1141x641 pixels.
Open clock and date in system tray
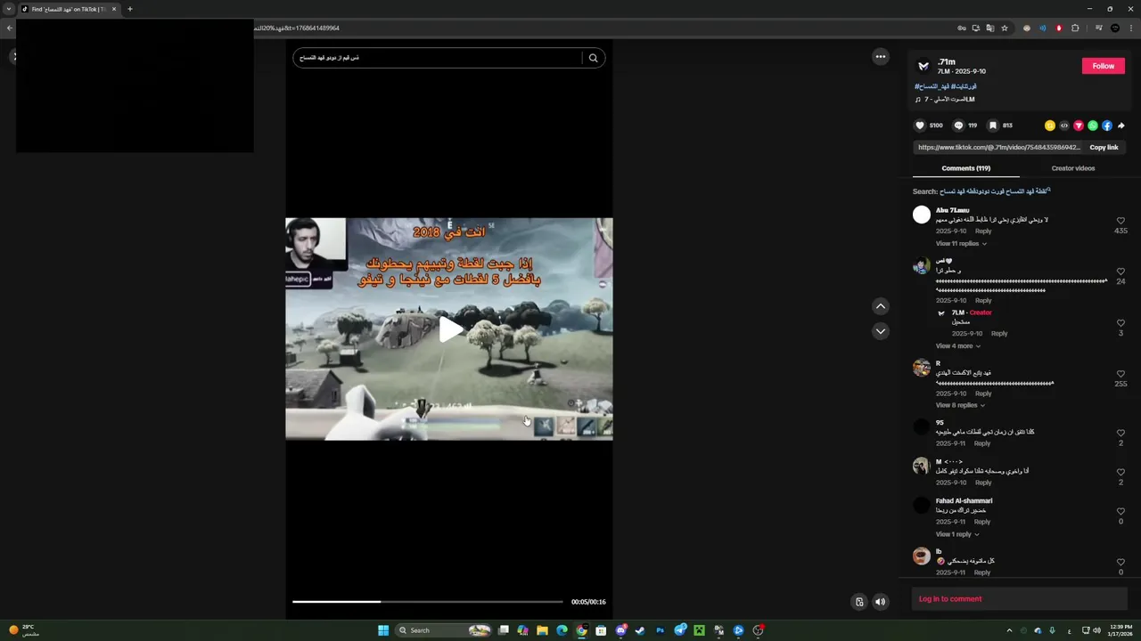[x=1120, y=630]
